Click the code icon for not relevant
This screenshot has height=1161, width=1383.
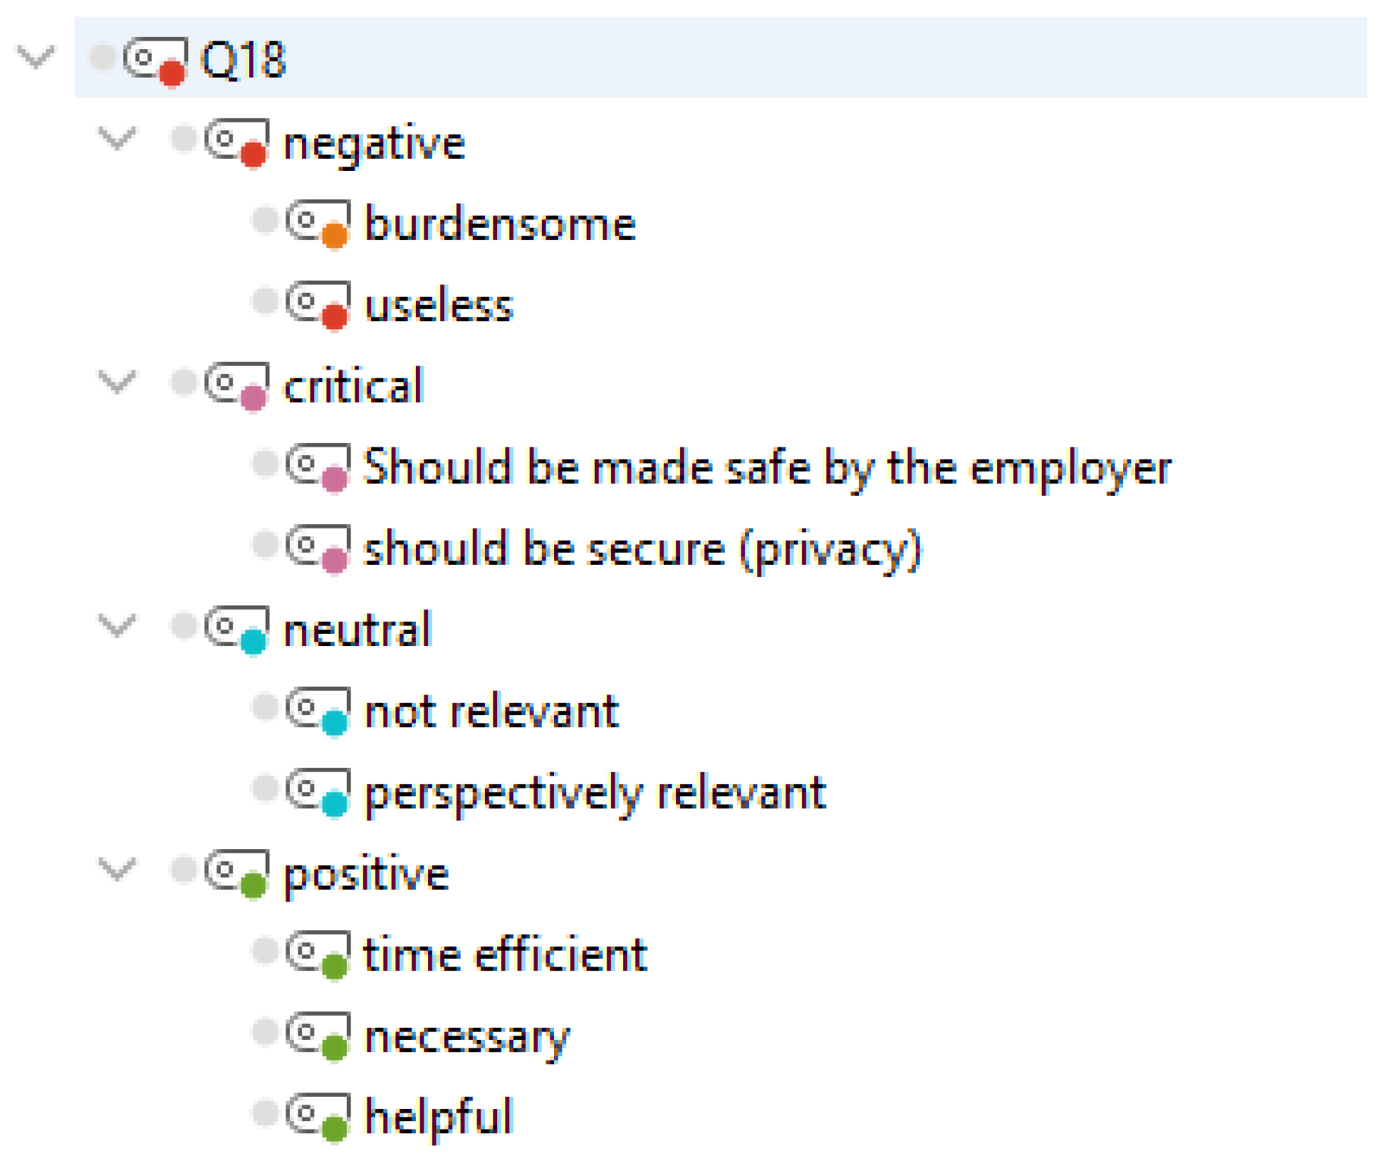[x=318, y=710]
